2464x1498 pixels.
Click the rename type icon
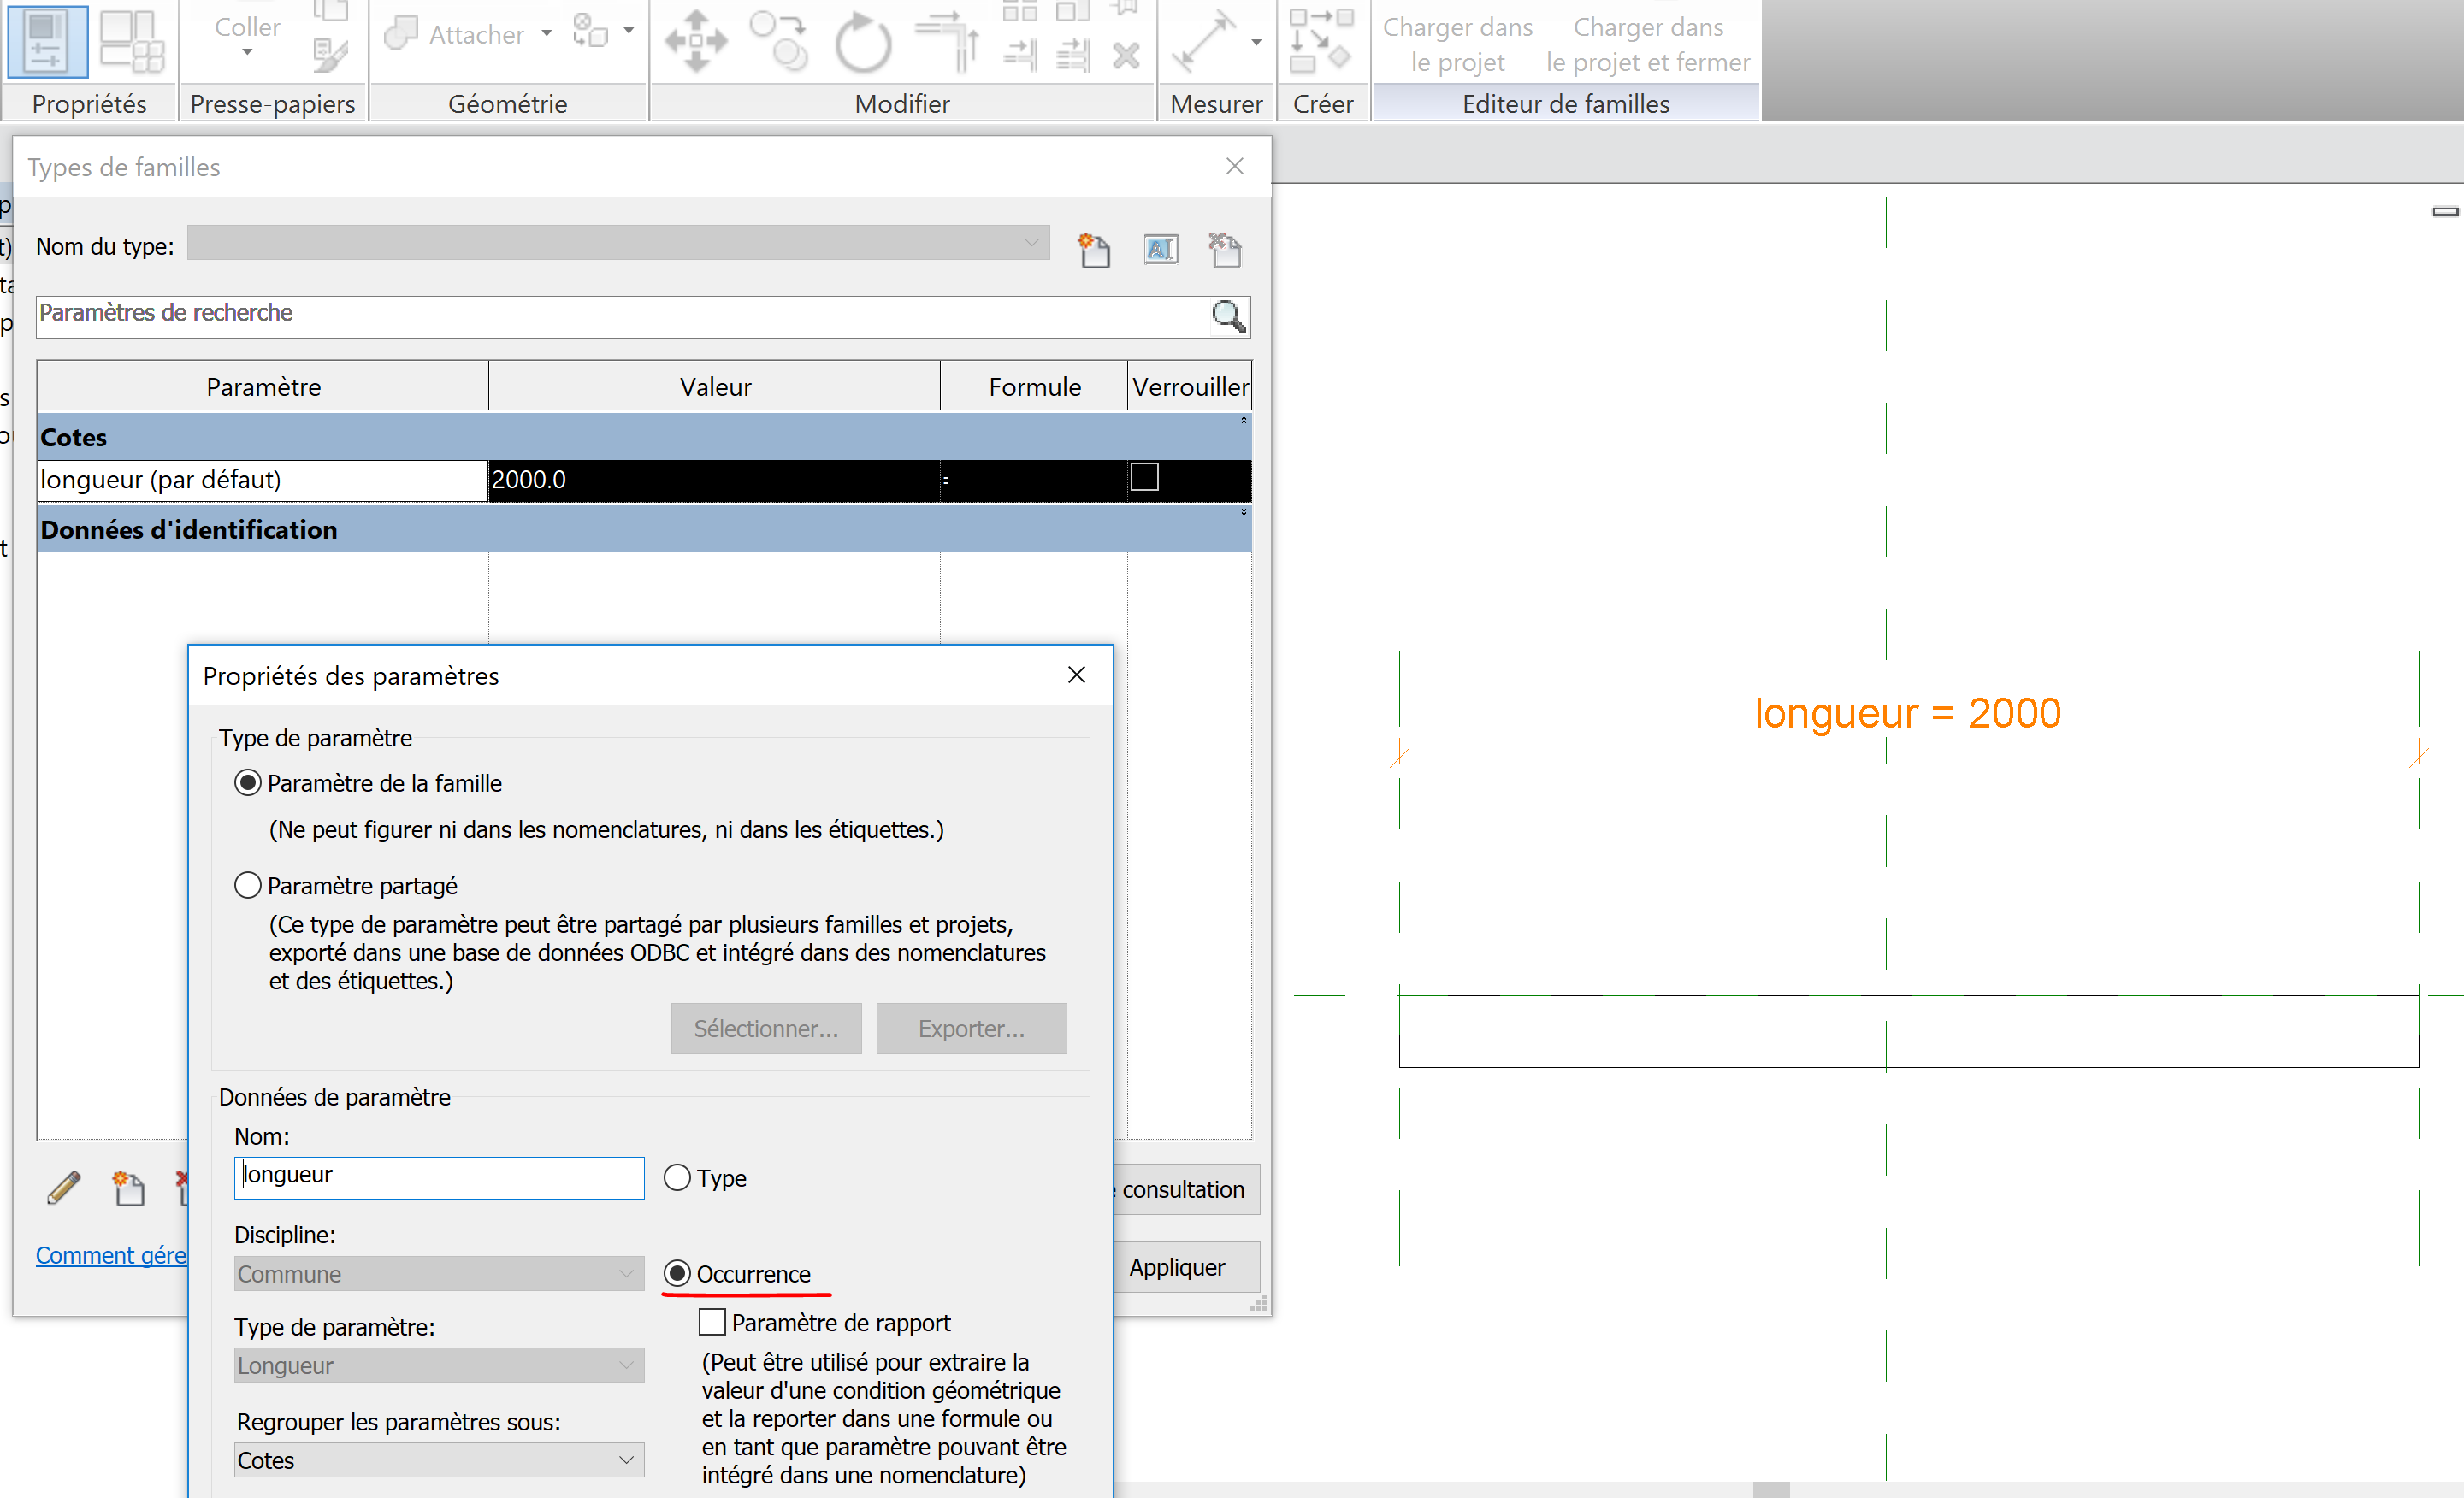pyautogui.click(x=1160, y=249)
